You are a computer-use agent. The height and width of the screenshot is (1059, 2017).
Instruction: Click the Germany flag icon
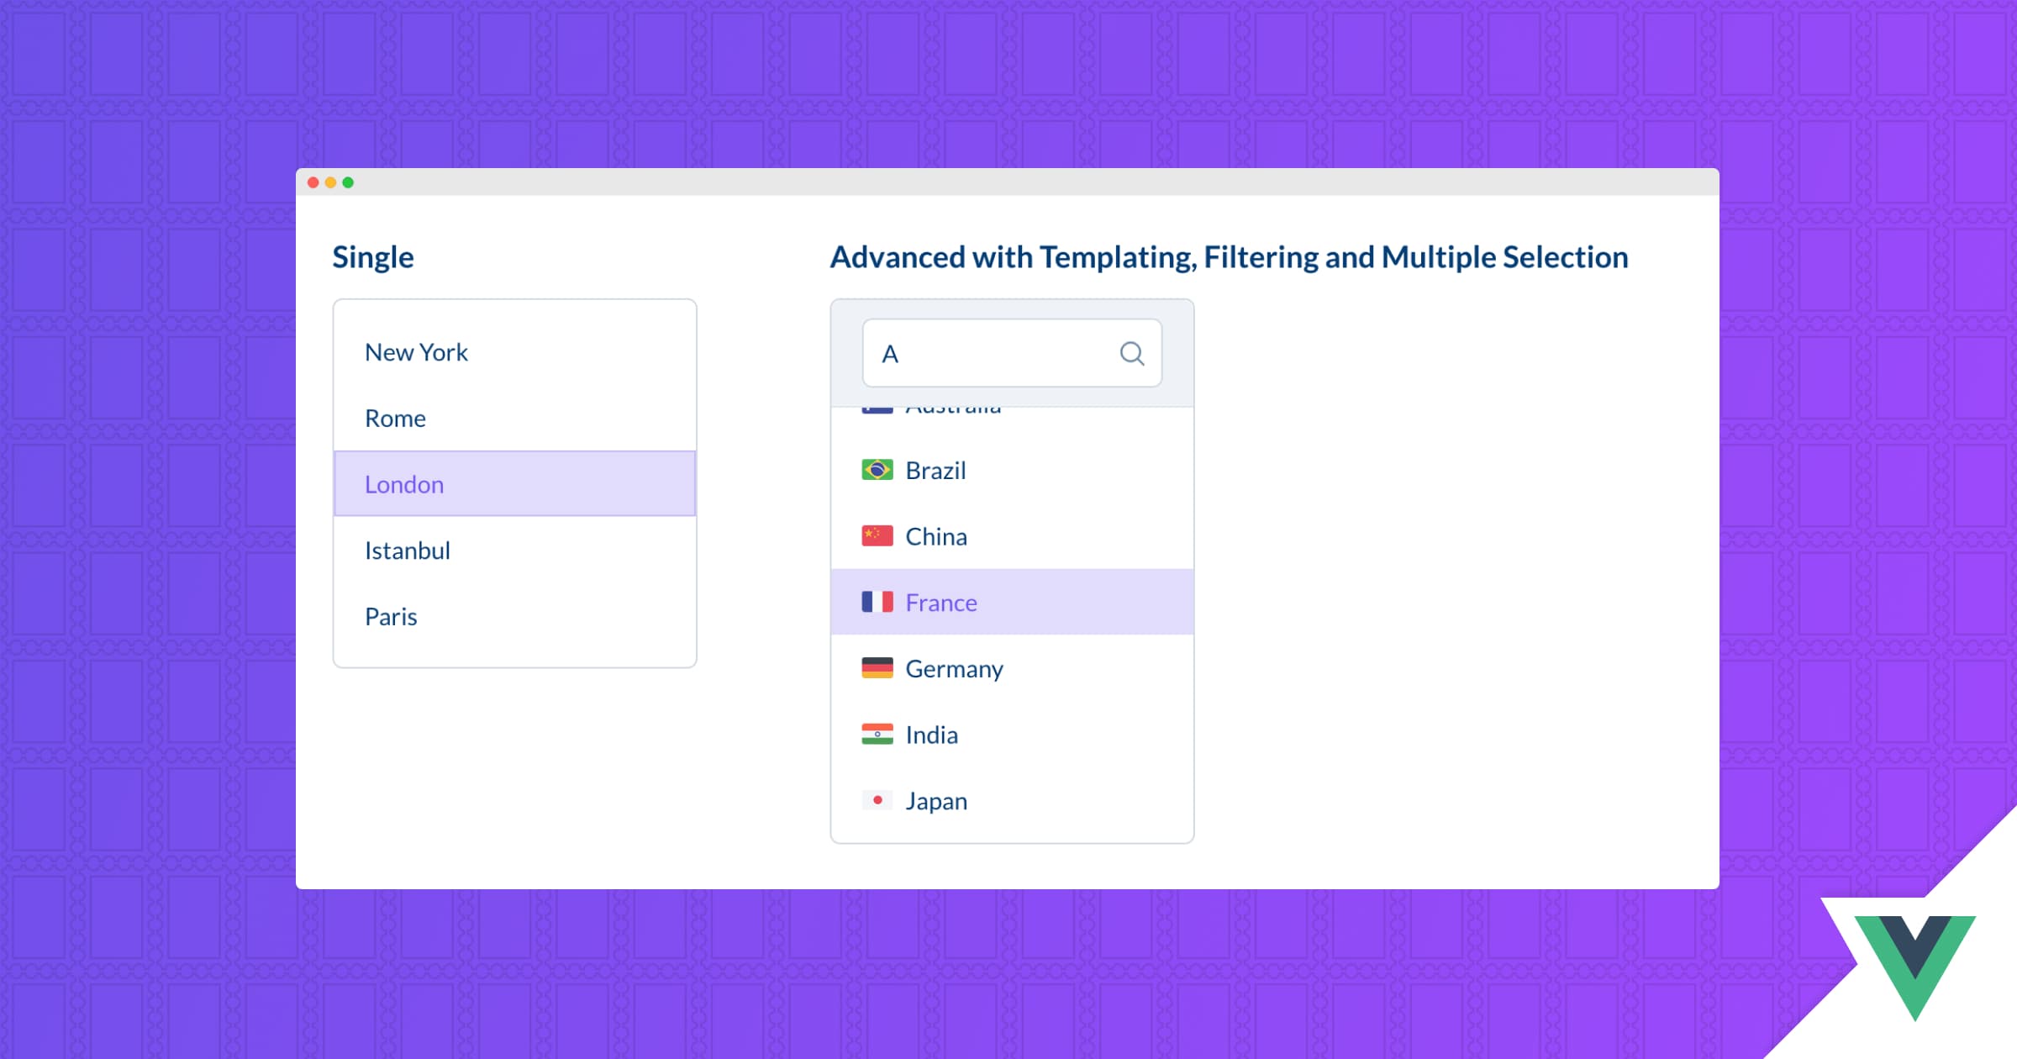tap(877, 667)
